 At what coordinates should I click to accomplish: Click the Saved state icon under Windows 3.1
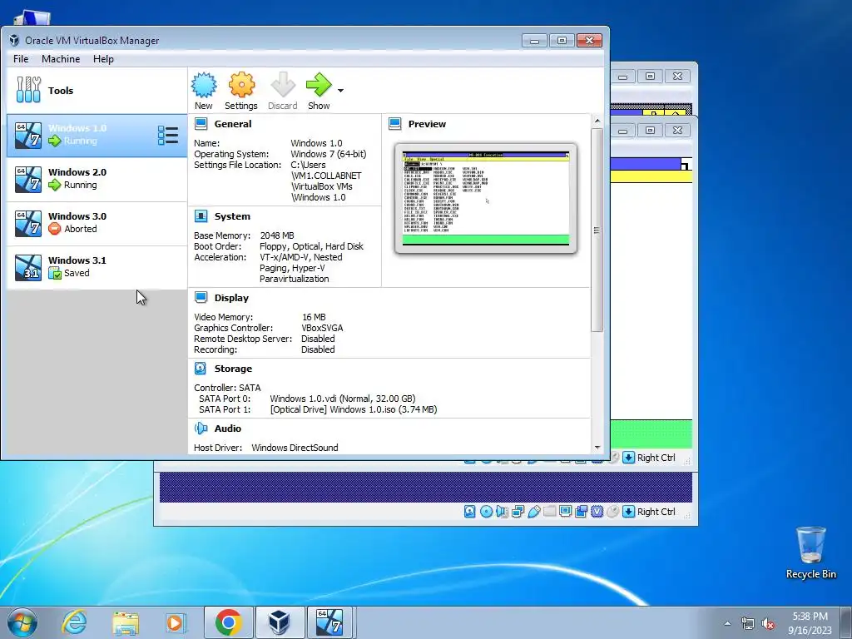click(x=54, y=273)
